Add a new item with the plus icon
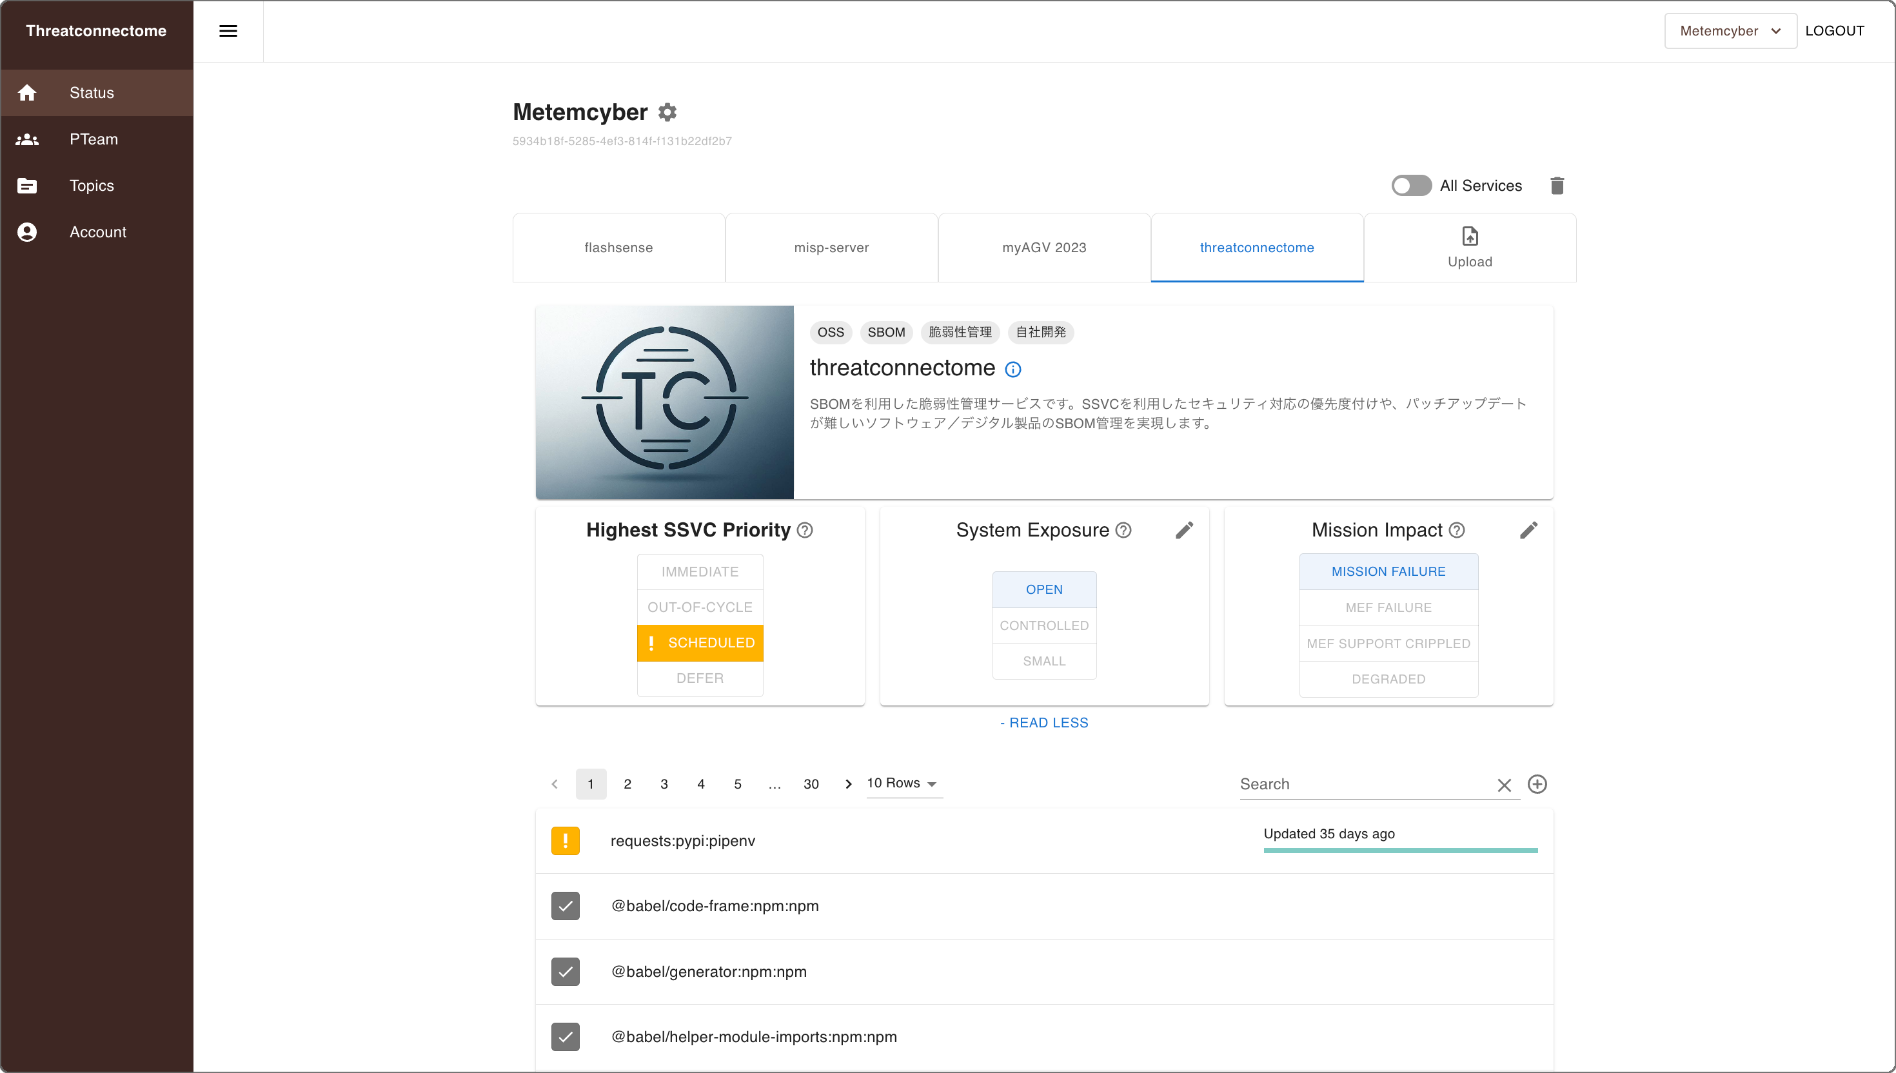 click(x=1537, y=784)
